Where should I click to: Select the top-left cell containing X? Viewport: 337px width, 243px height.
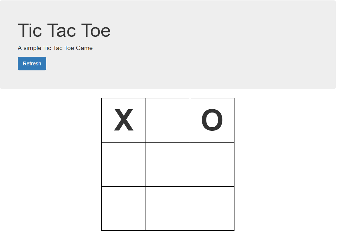(x=124, y=120)
